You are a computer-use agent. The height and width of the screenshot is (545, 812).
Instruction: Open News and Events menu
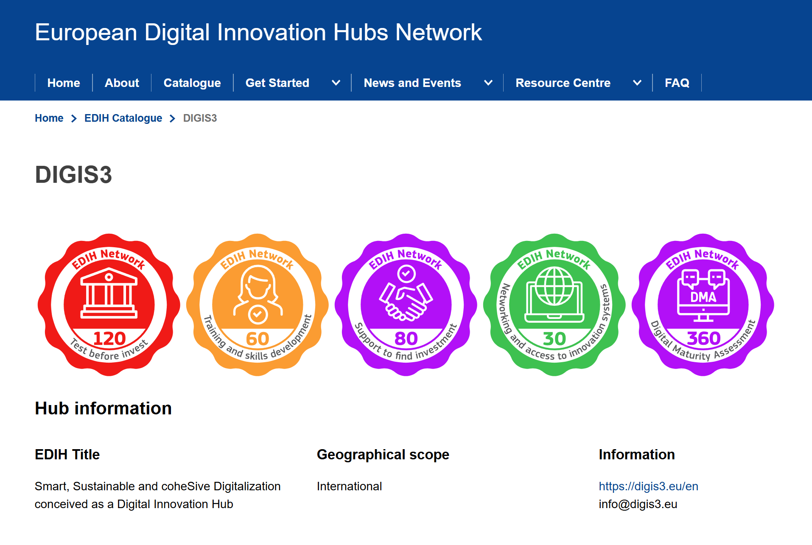point(412,83)
